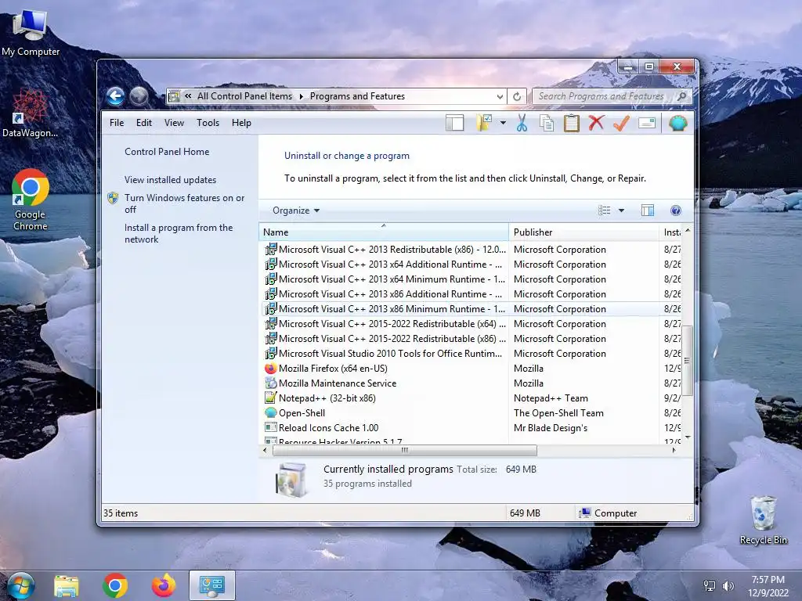802x601 pixels.
Task: Click the orange checkmark Properties icon
Action: [621, 123]
